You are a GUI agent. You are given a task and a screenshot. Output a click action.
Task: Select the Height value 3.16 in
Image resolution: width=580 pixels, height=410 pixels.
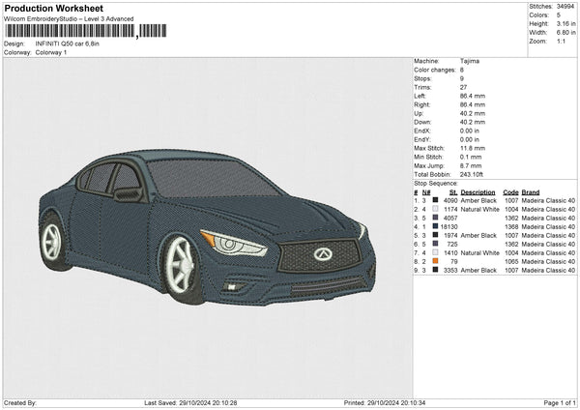pyautogui.click(x=565, y=23)
